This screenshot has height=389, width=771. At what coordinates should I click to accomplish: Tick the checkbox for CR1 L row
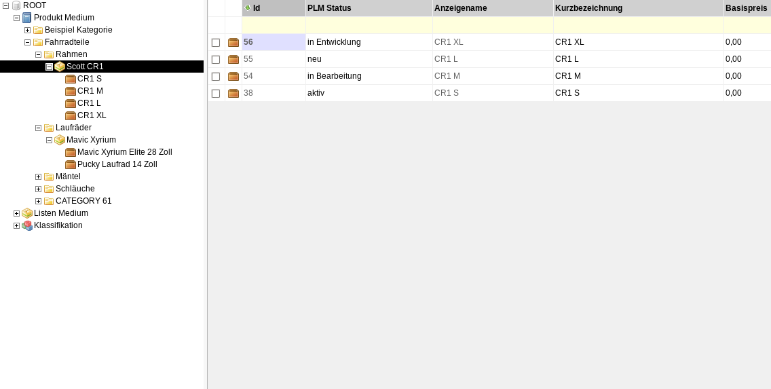pyautogui.click(x=216, y=60)
